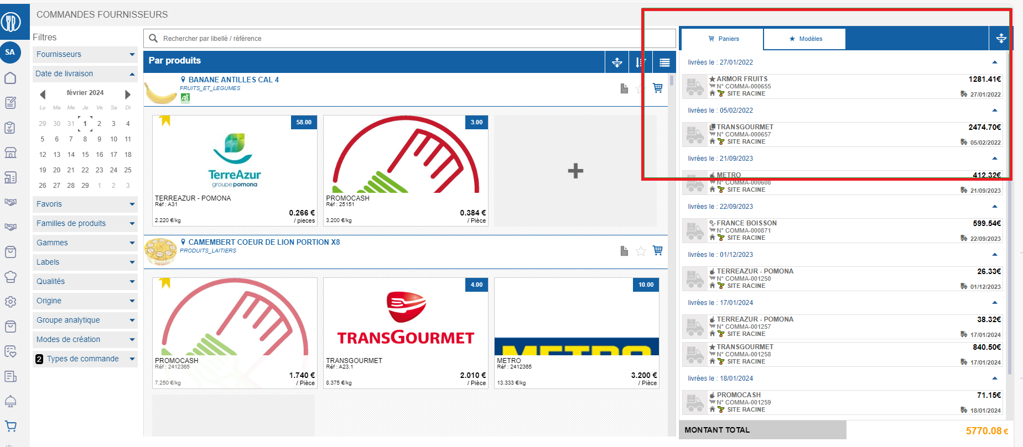This screenshot has height=447, width=1023.
Task: Select METRO supplier card at 3.200 €
Action: pos(577,333)
